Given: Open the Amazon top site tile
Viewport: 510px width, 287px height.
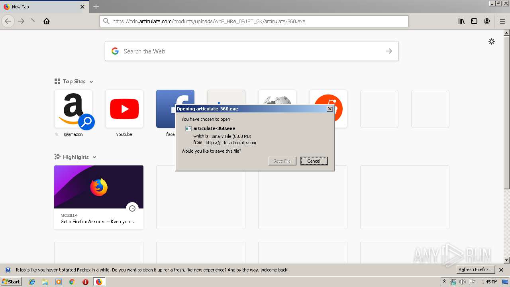Looking at the screenshot, I should point(73,109).
